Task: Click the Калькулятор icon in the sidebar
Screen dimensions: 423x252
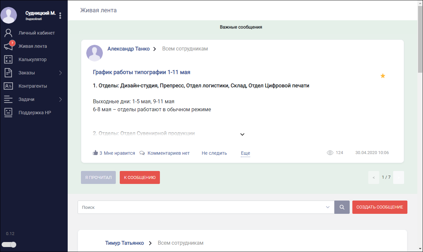Action: click(8, 59)
